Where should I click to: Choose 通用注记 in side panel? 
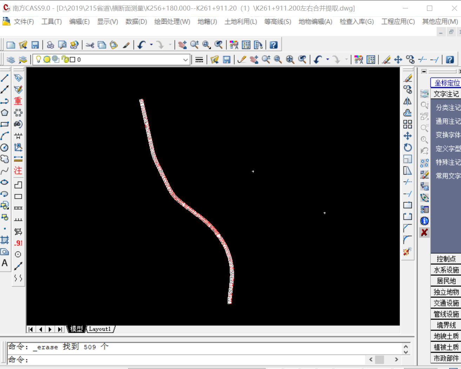[x=448, y=121]
